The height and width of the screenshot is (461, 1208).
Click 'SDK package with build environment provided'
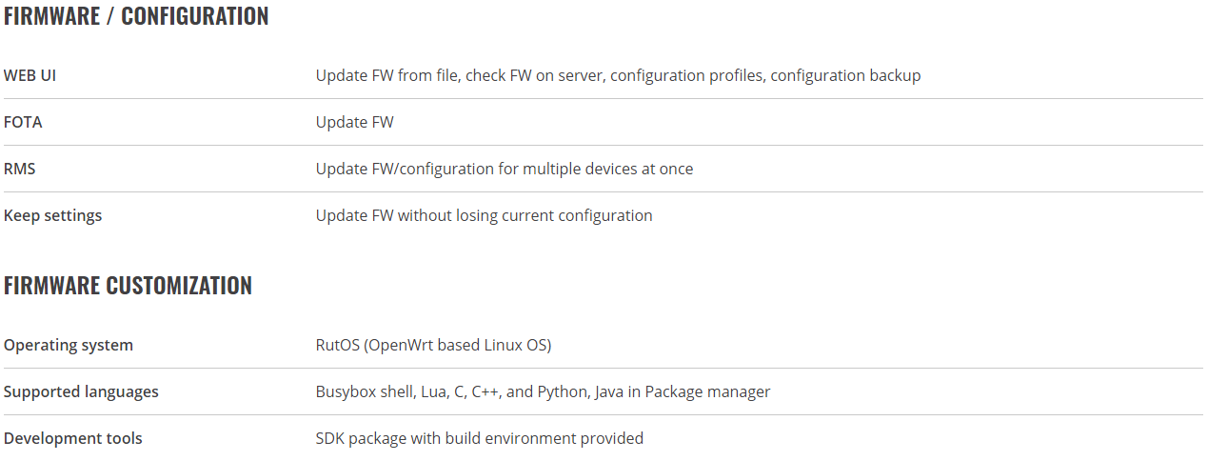pos(480,438)
